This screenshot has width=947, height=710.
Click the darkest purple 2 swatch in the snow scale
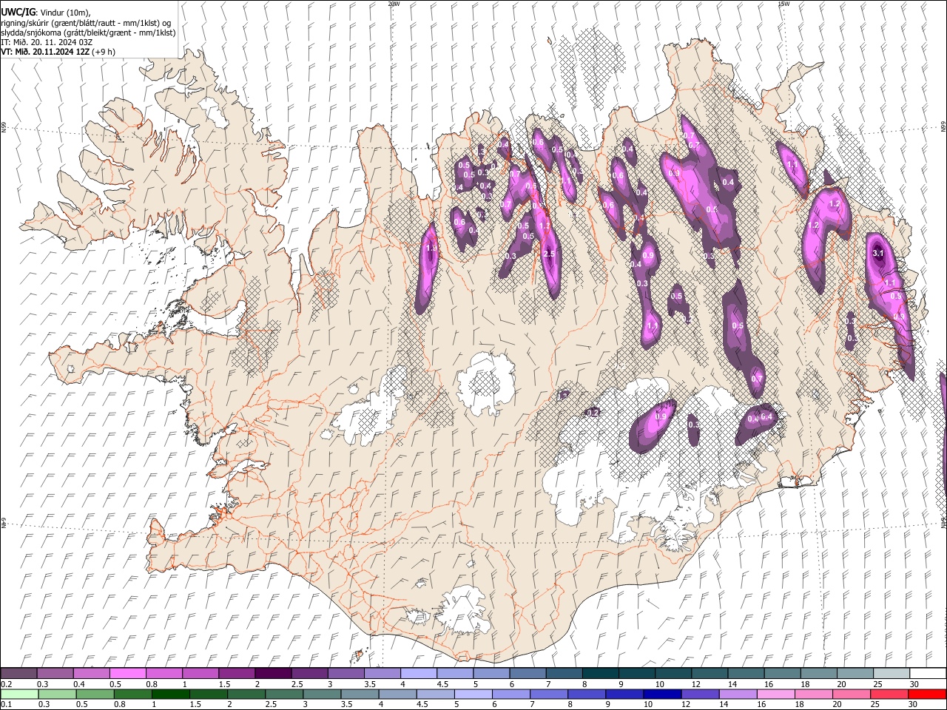click(x=272, y=673)
